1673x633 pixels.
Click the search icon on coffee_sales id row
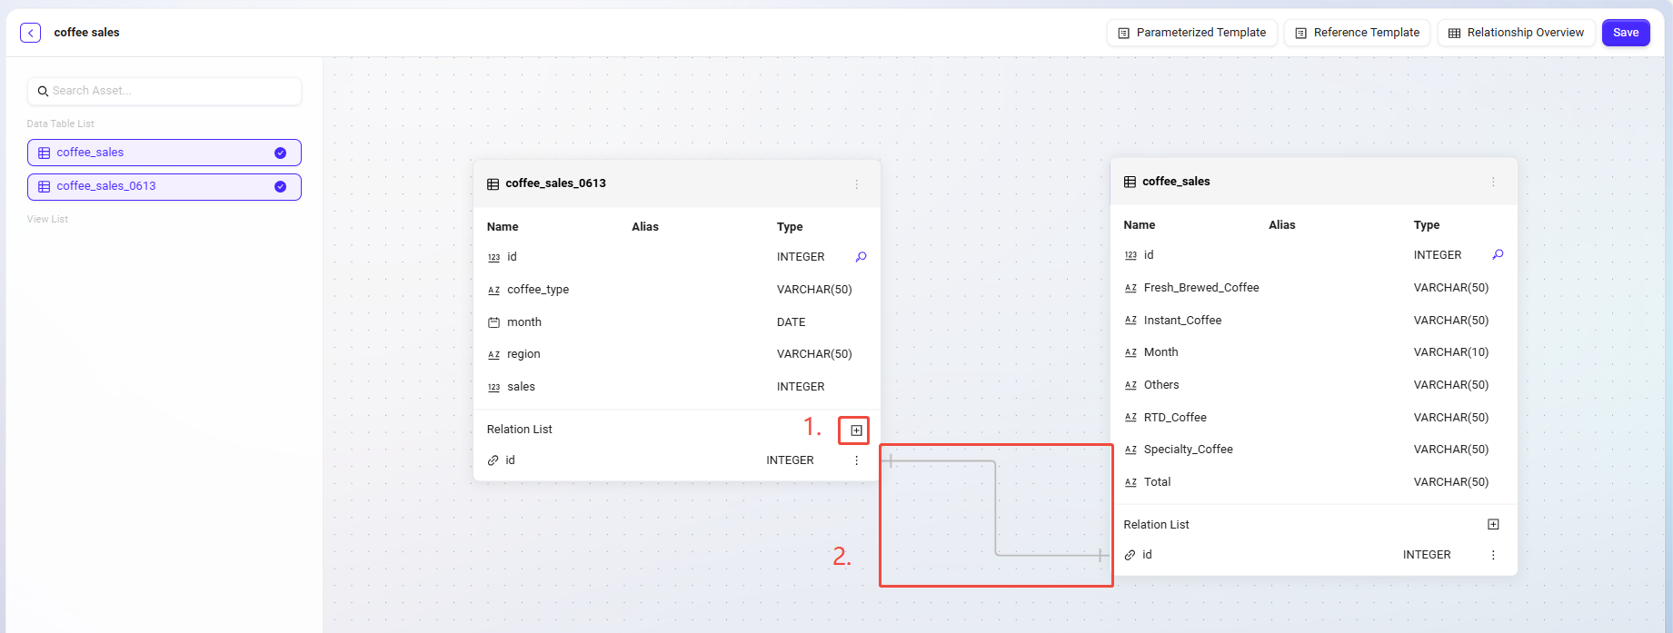[x=1498, y=255]
